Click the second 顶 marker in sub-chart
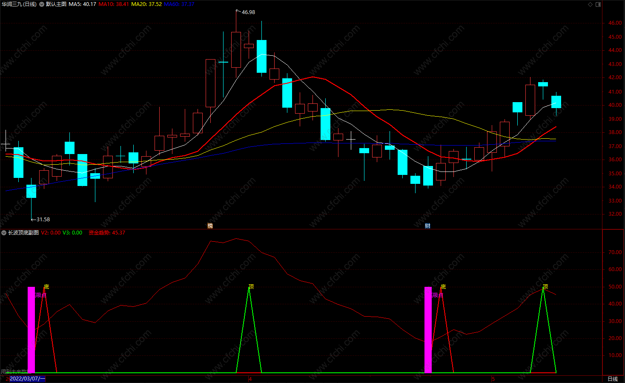 (545, 286)
